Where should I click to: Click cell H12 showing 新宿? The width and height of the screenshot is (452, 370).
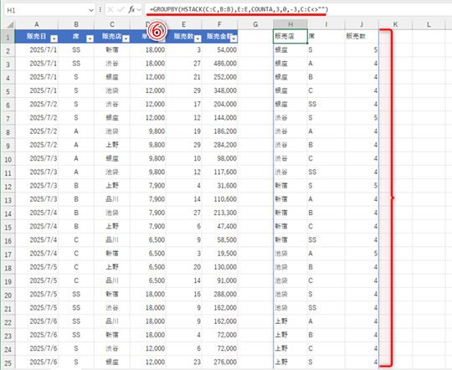point(290,186)
